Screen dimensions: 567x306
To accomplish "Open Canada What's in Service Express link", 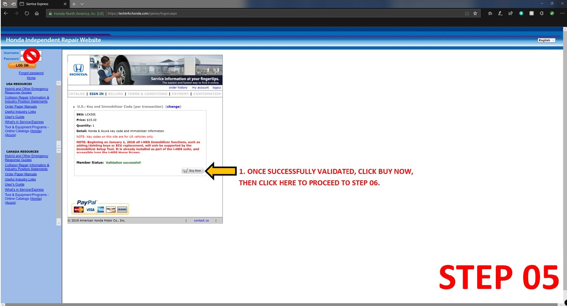I will (x=24, y=190).
